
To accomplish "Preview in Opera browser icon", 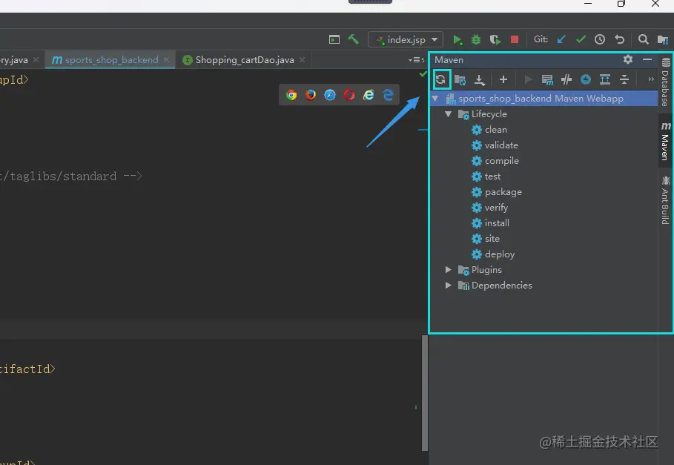I will (349, 94).
